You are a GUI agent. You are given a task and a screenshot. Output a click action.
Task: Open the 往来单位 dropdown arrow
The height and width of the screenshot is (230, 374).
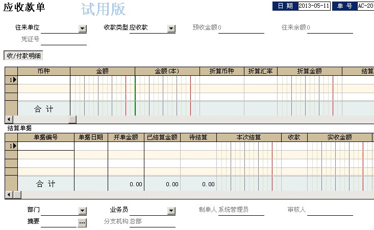click(x=83, y=29)
